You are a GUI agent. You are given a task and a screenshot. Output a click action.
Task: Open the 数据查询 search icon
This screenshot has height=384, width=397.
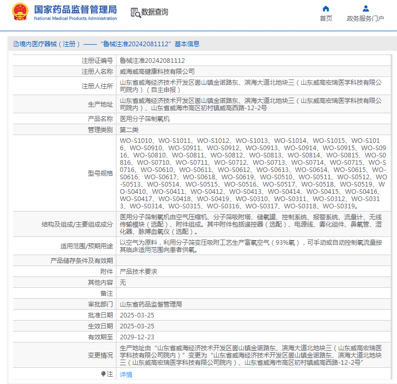pos(136,12)
